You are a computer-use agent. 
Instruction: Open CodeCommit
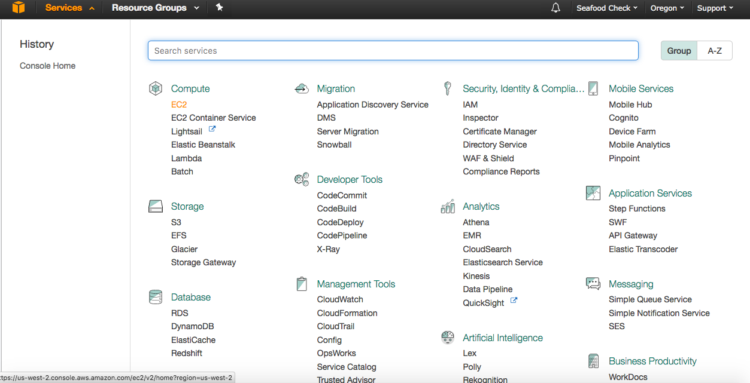coord(342,195)
